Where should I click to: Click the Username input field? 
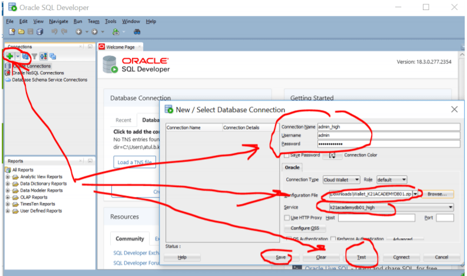pos(389,135)
